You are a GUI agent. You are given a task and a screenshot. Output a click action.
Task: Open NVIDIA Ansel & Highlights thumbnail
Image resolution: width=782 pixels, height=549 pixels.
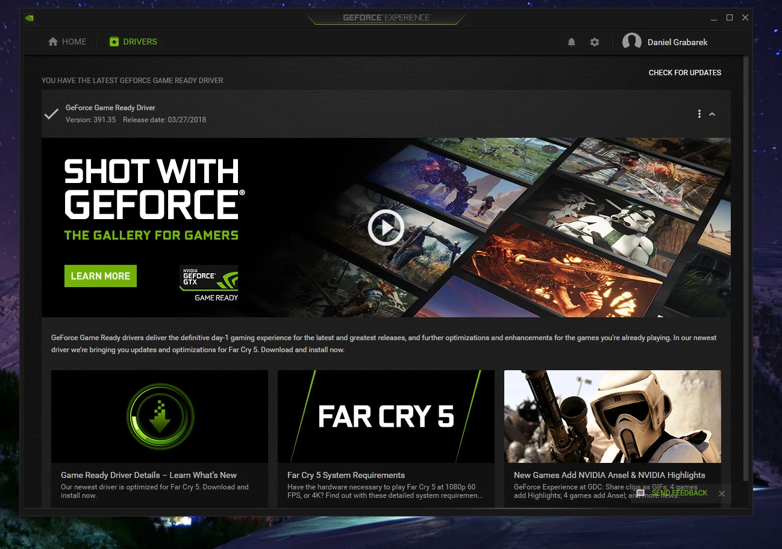point(613,417)
